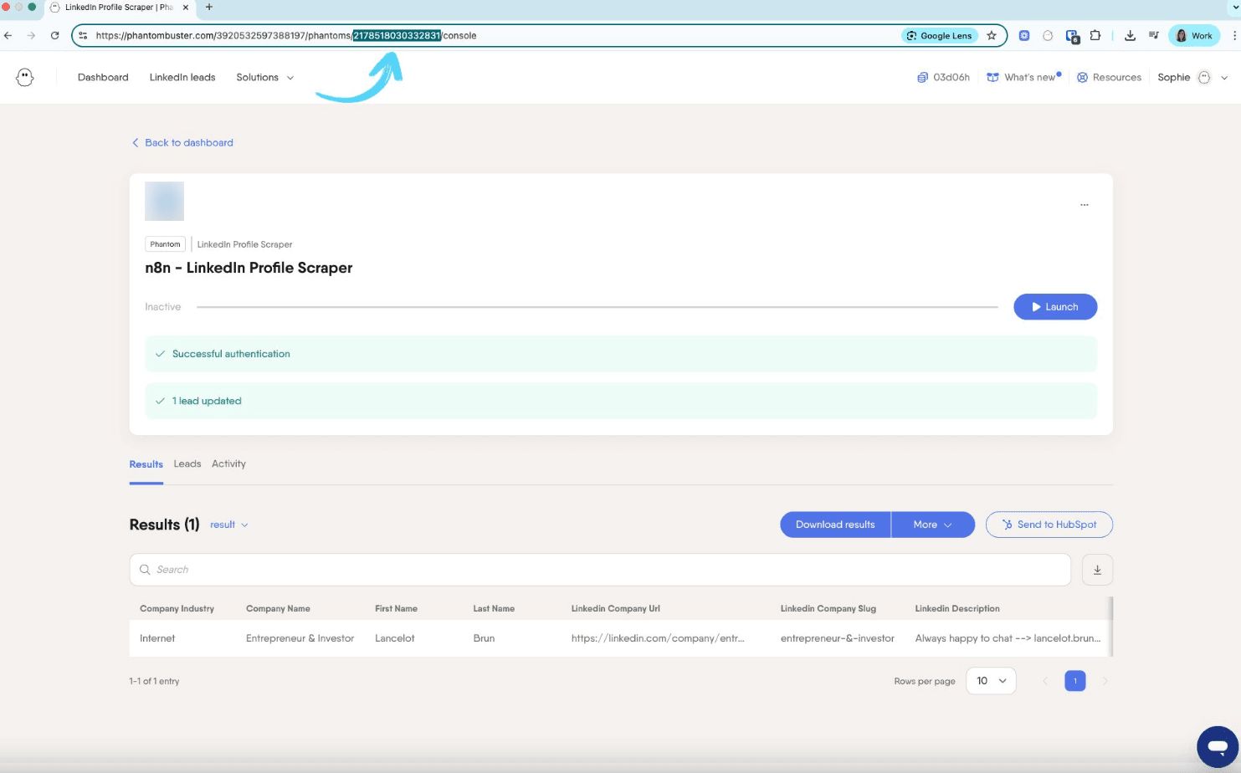Open What's new announcements

(1023, 77)
